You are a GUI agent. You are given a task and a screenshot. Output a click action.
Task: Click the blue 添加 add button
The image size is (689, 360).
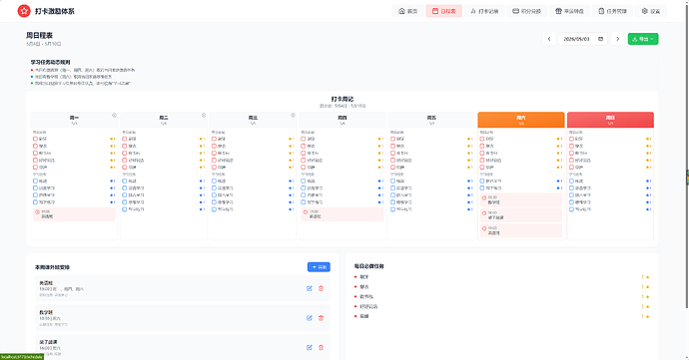pos(319,267)
